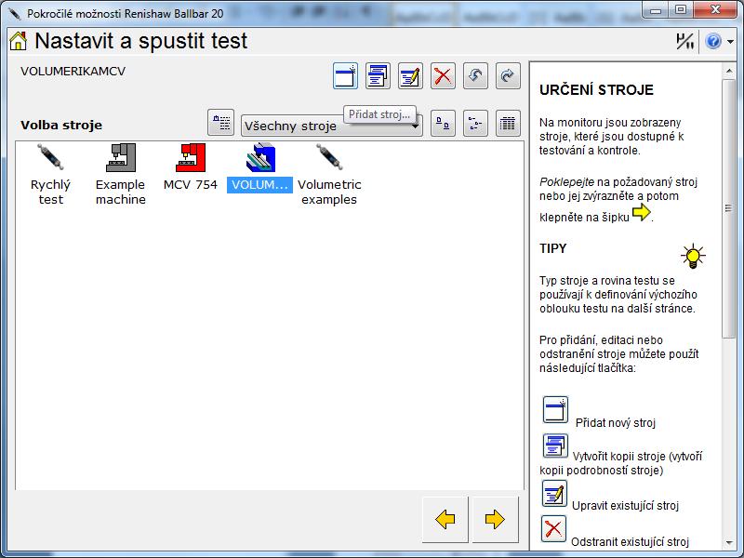Open the machine group list button
Screen dimensions: 744x558
coord(220,123)
